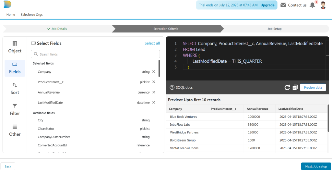Remove LastModifiedDate from selected fields
The image size is (332, 173).
154,103
